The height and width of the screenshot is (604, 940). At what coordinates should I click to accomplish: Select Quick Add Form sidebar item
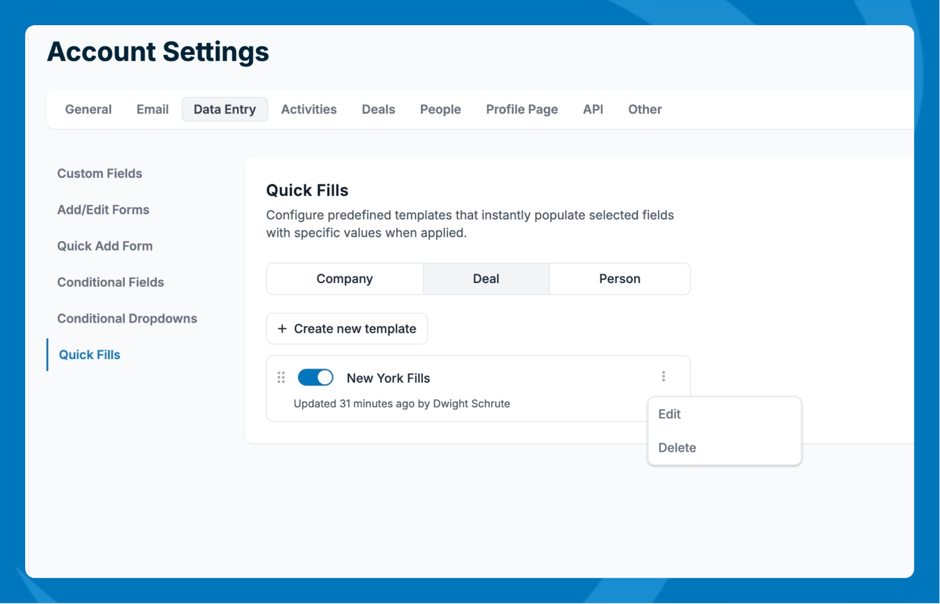[x=105, y=247]
